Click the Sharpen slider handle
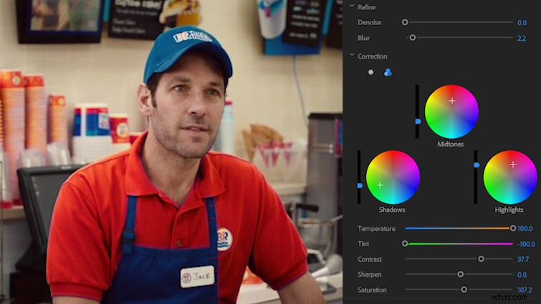 click(x=461, y=275)
